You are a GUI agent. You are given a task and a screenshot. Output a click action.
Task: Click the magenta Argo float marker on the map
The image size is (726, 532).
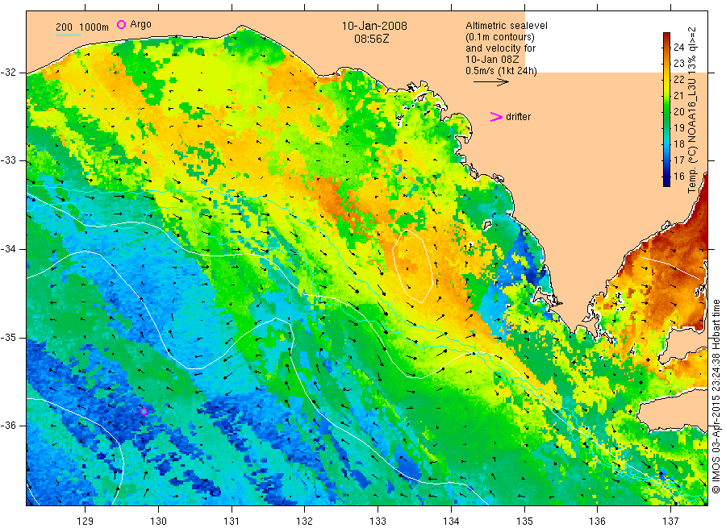click(x=144, y=411)
